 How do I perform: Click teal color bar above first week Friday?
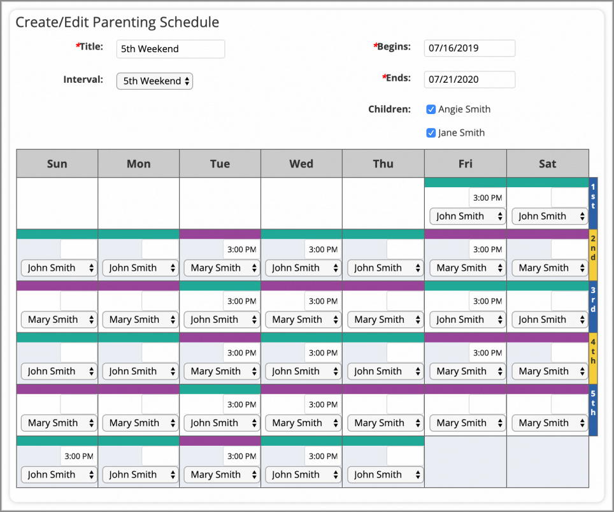pos(465,182)
